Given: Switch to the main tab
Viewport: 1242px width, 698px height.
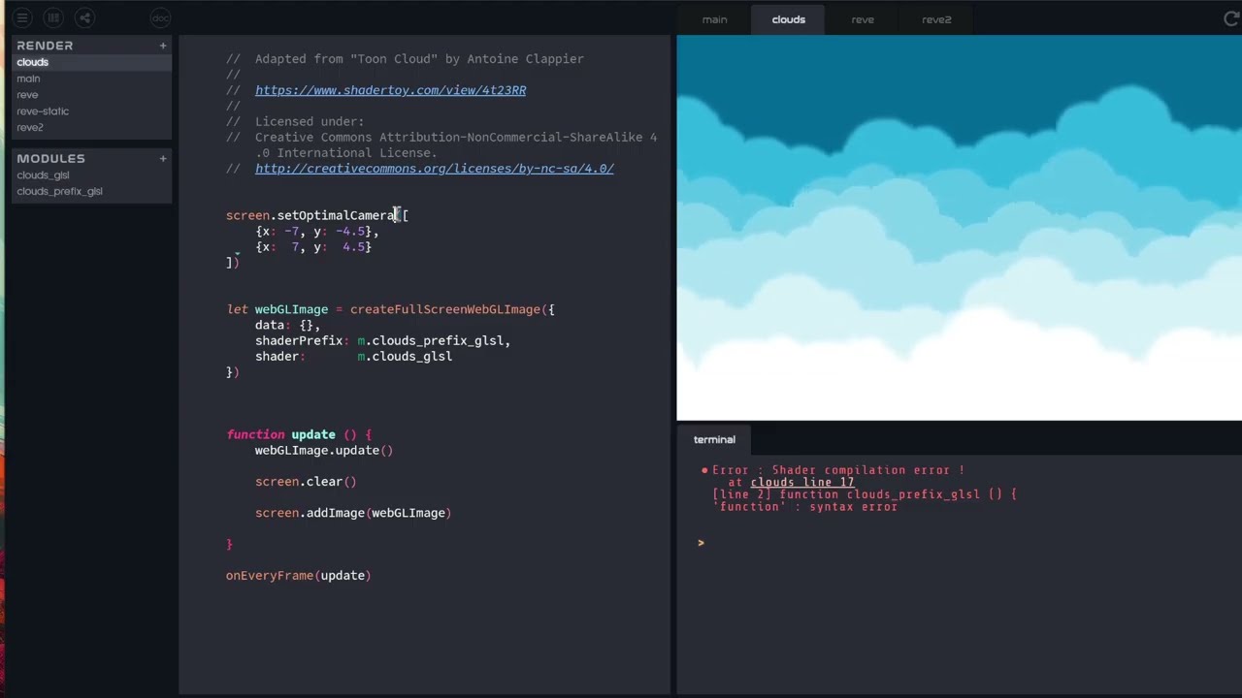Looking at the screenshot, I should click(x=714, y=19).
